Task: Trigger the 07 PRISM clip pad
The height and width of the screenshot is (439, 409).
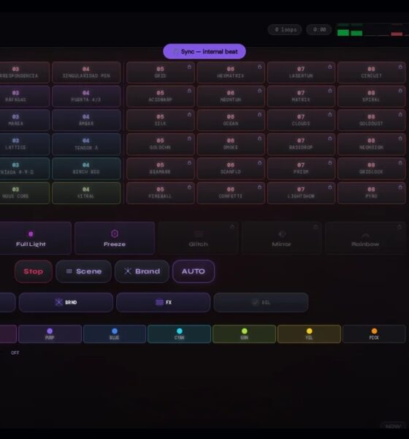Action: pos(301,168)
